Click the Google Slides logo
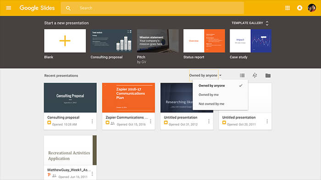This screenshot has height=180, width=321. (x=37, y=8)
